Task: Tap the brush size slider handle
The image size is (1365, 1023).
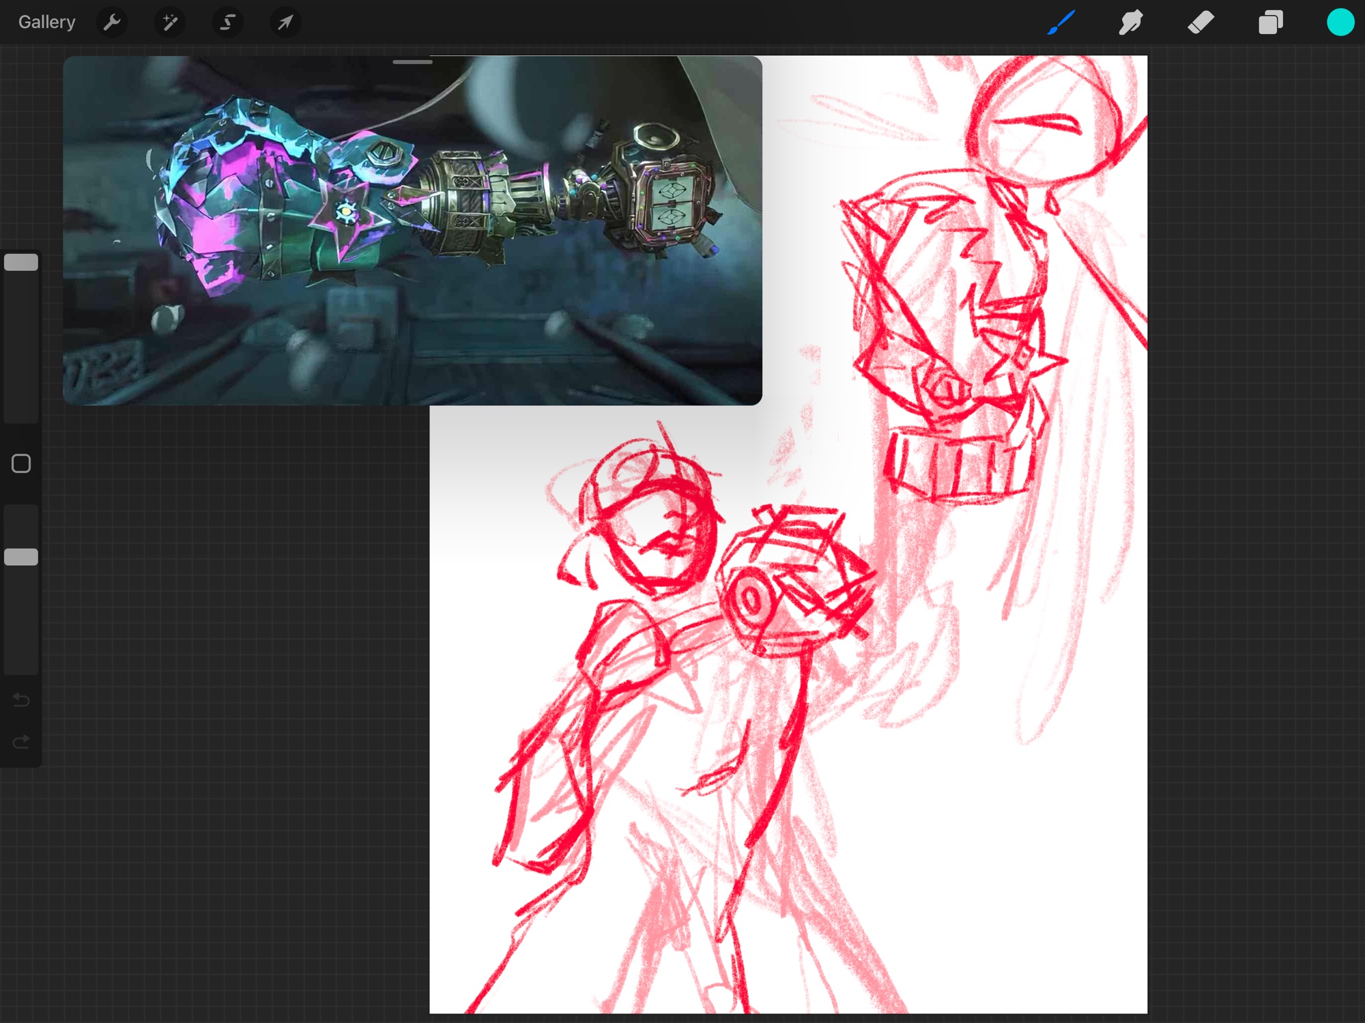Action: (x=21, y=263)
